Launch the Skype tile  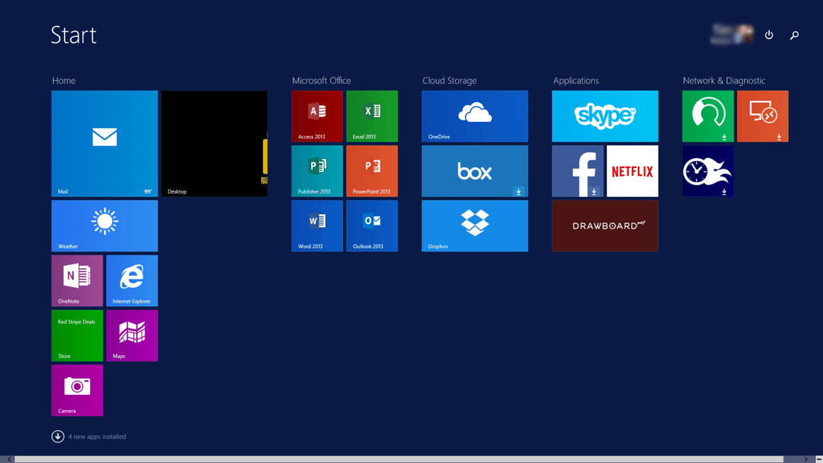(x=605, y=116)
